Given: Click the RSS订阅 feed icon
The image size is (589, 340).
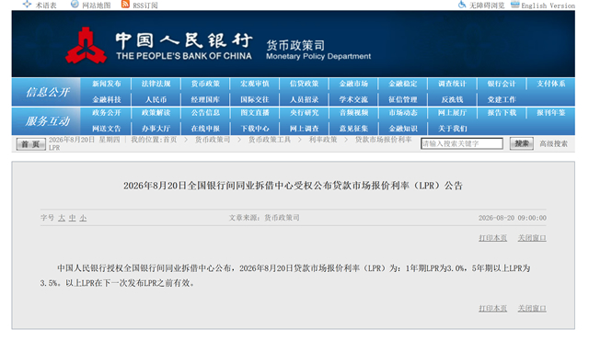Looking at the screenshot, I should click(125, 4).
